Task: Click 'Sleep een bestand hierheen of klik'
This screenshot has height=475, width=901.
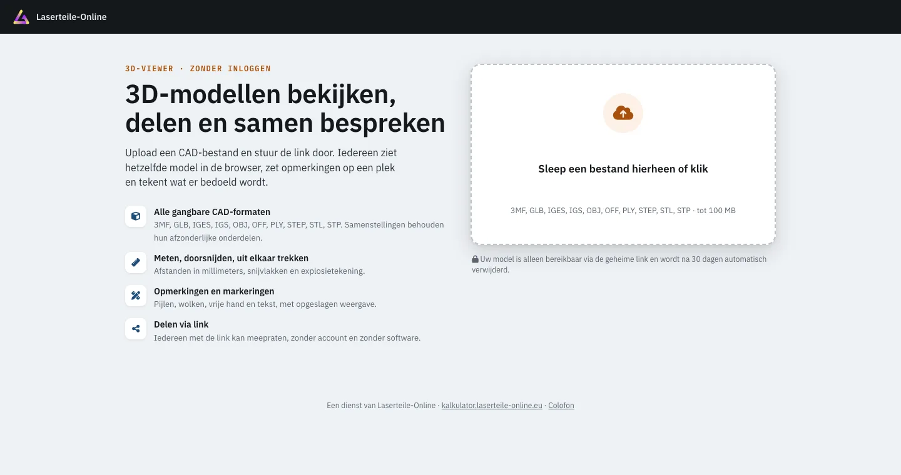Action: 623,169
